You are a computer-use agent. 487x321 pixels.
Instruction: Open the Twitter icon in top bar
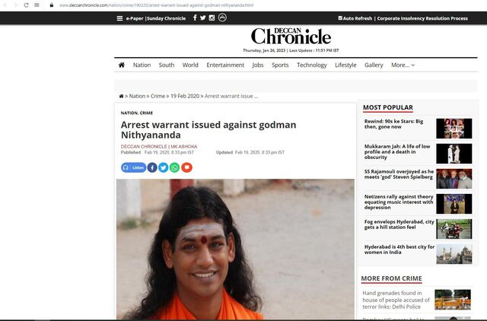coord(203,17)
